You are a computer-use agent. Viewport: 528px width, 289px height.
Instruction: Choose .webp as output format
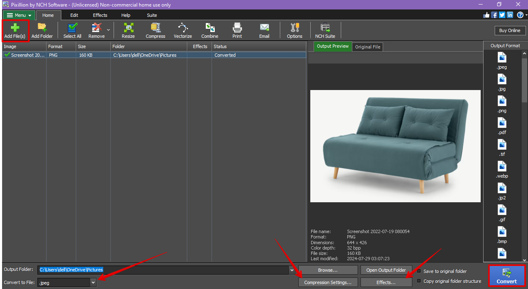point(502,169)
